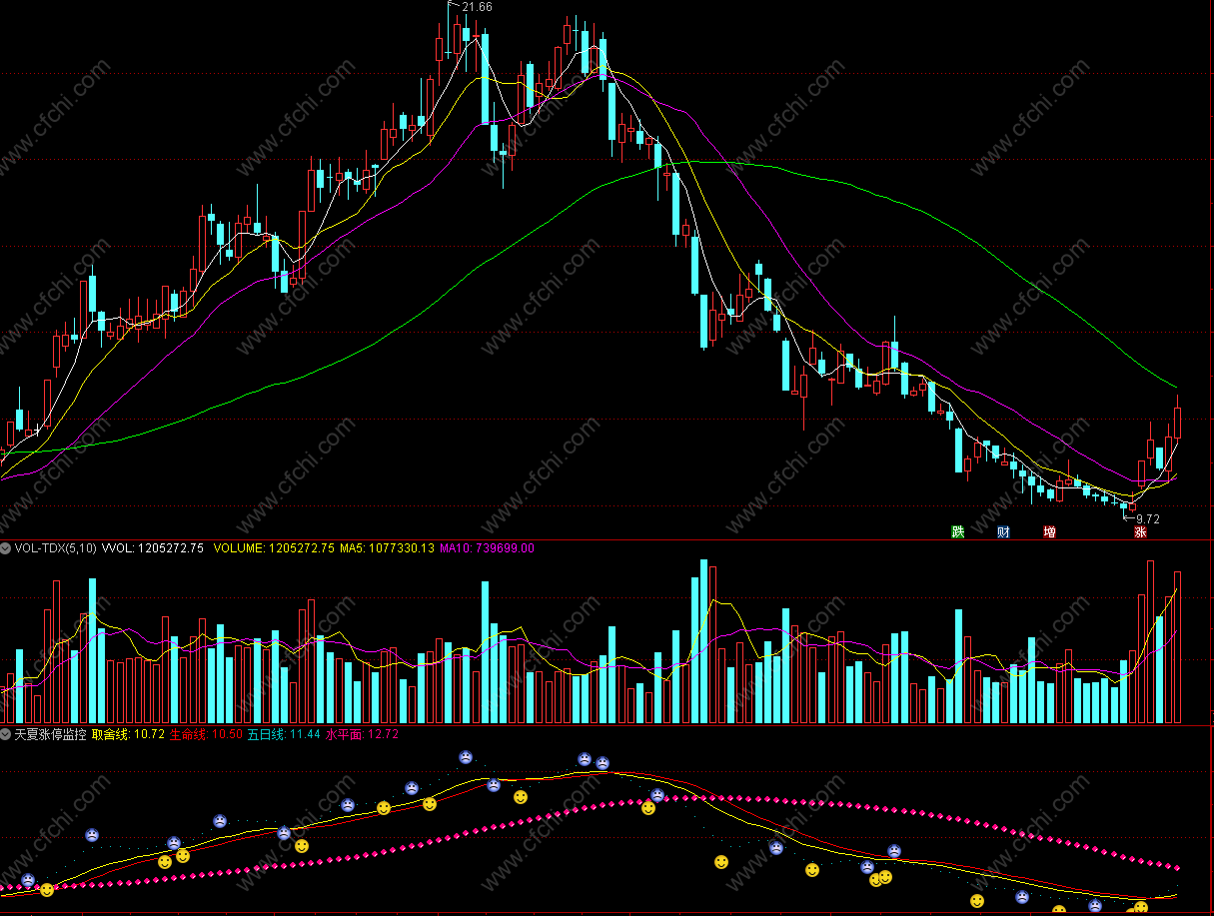Click the VOLUME: 1205272.75 value
Viewport: 1214px width, 916px height.
[x=274, y=547]
